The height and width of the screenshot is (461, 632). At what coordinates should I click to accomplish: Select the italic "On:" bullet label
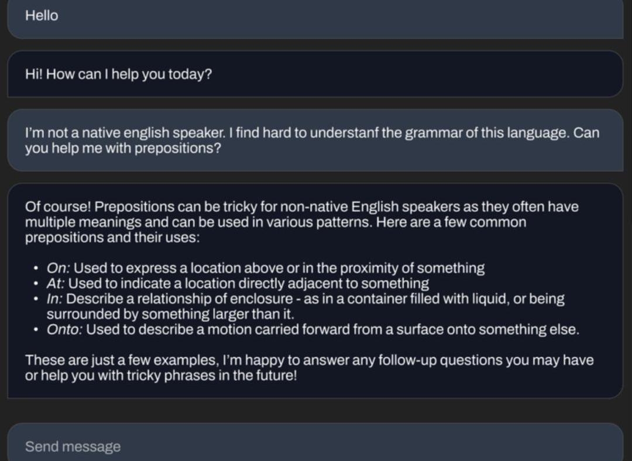pos(59,269)
